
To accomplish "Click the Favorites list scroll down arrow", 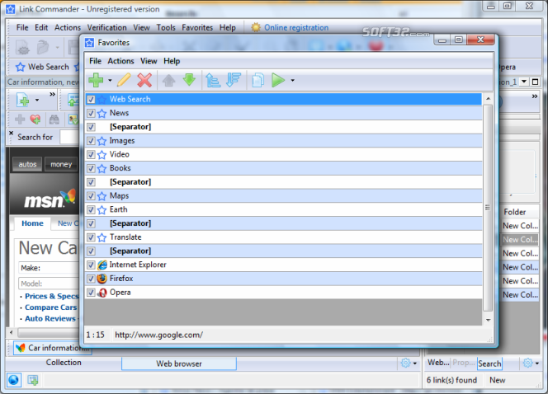I will [488, 320].
